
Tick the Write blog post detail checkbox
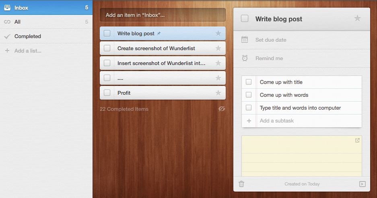point(245,18)
